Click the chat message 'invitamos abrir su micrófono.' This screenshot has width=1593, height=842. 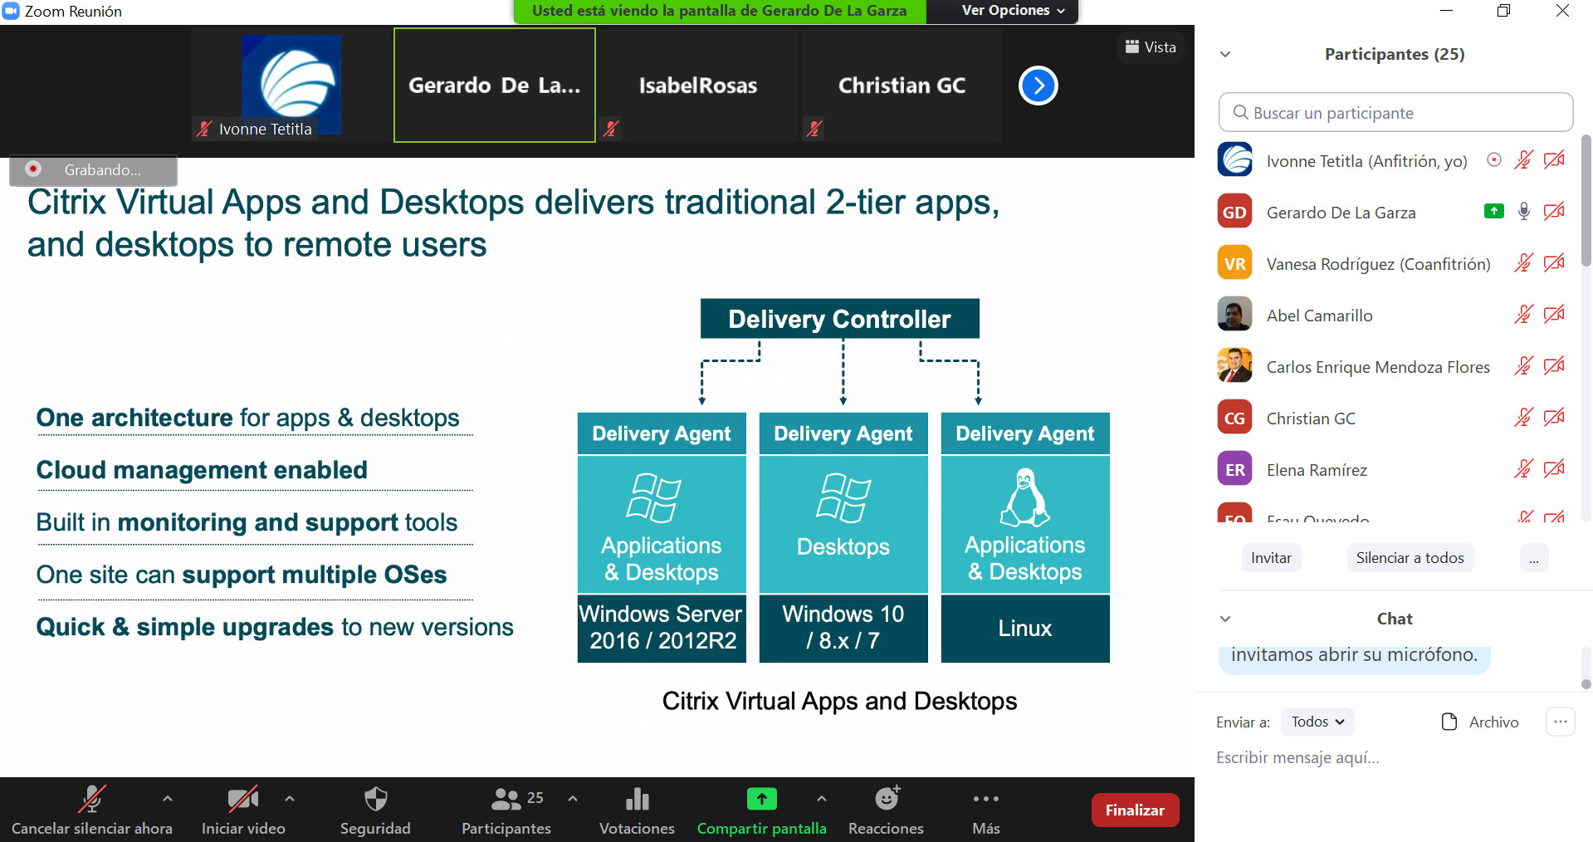pyautogui.click(x=1354, y=656)
